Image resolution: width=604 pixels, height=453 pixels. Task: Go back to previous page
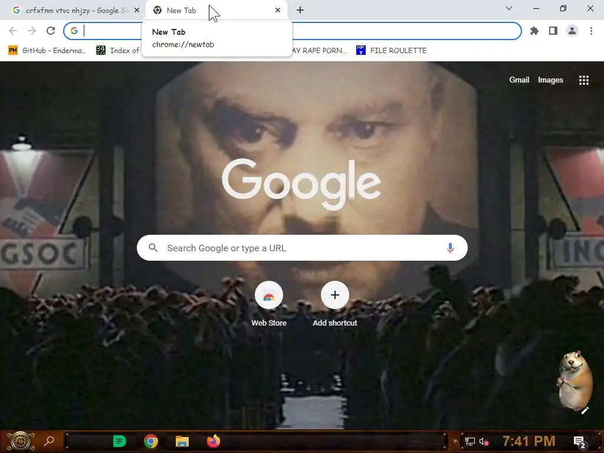coord(13,31)
